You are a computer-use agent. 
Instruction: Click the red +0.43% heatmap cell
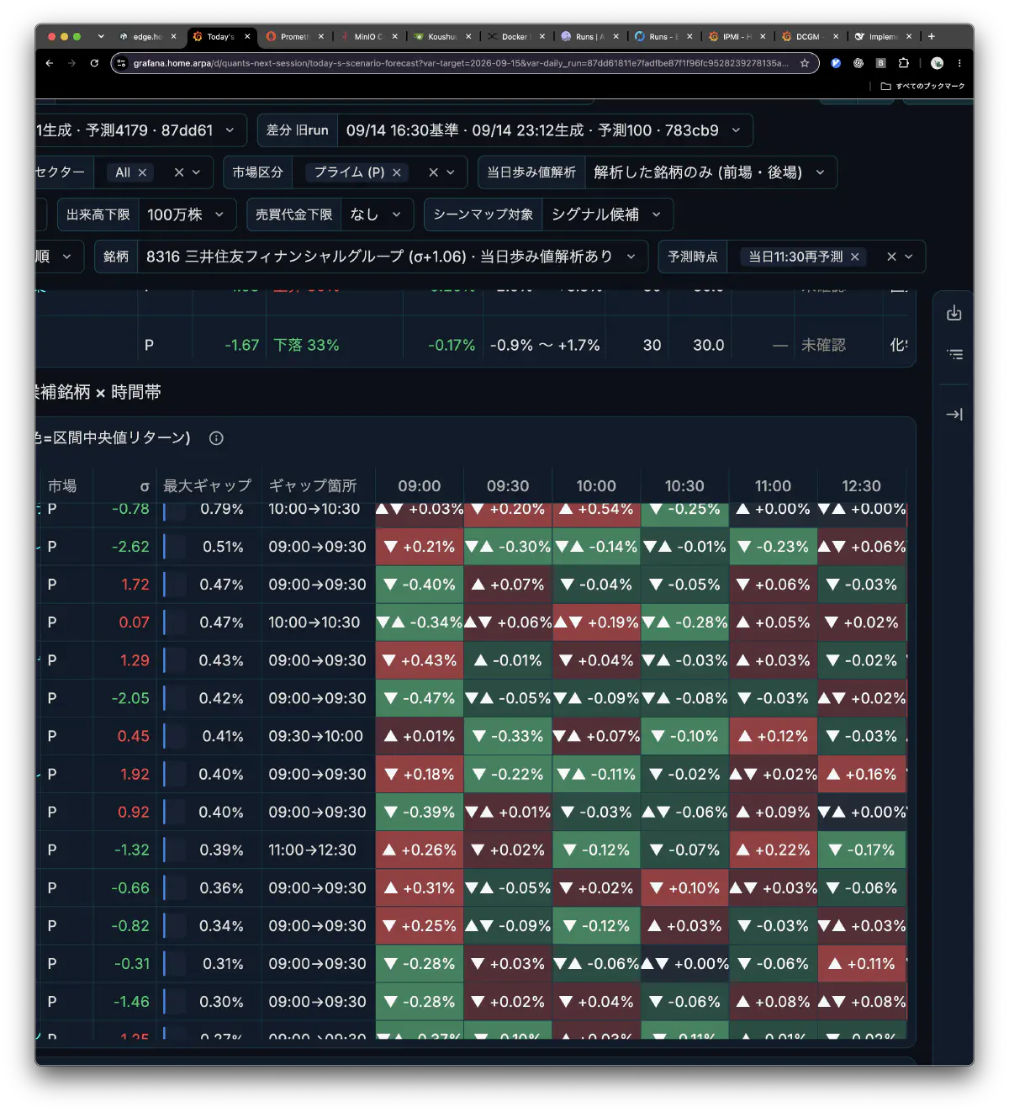420,661
